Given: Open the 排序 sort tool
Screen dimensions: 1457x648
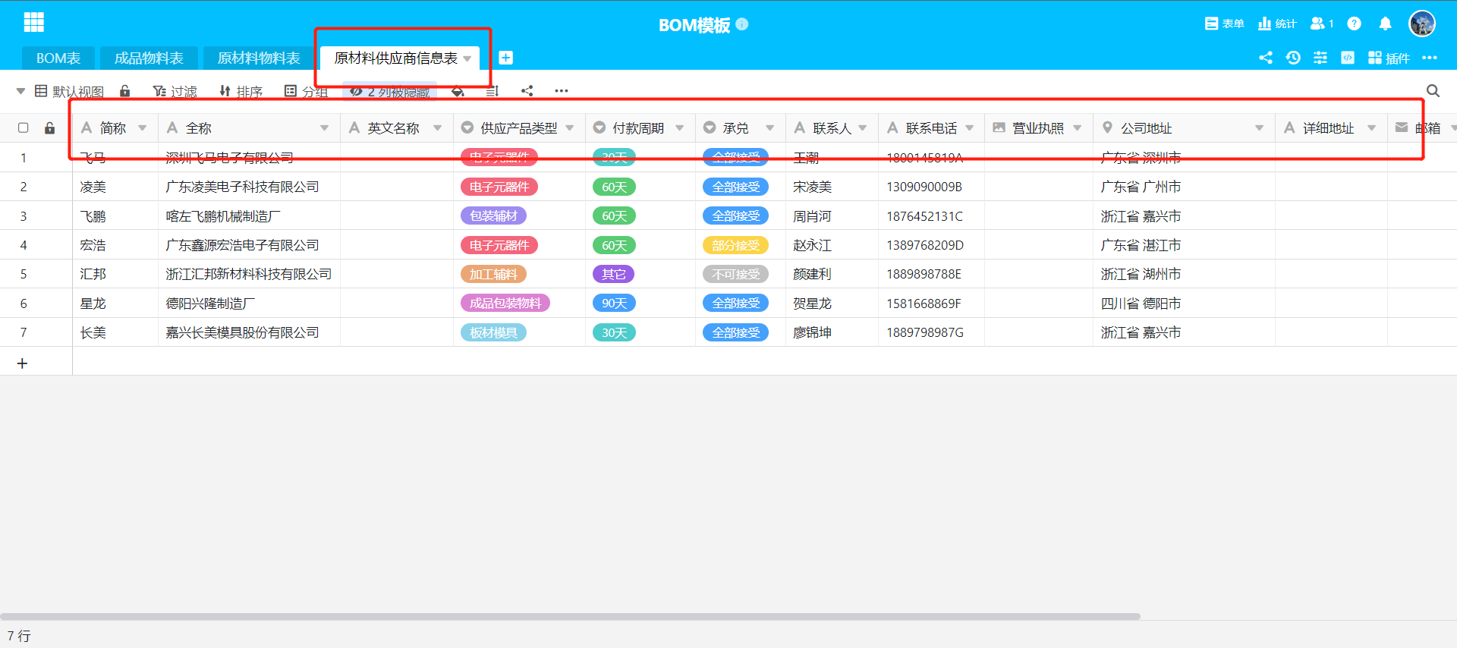Looking at the screenshot, I should pos(241,91).
